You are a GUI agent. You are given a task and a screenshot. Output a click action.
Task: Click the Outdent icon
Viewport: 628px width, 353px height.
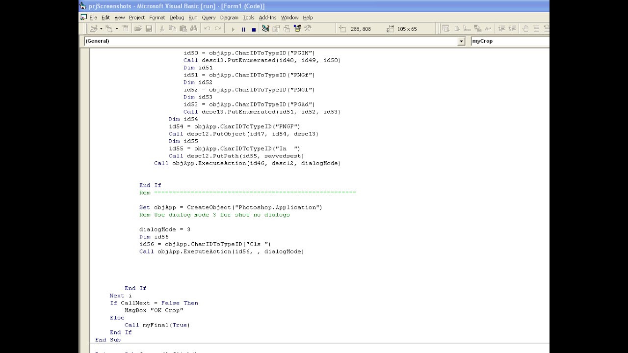(x=512, y=29)
